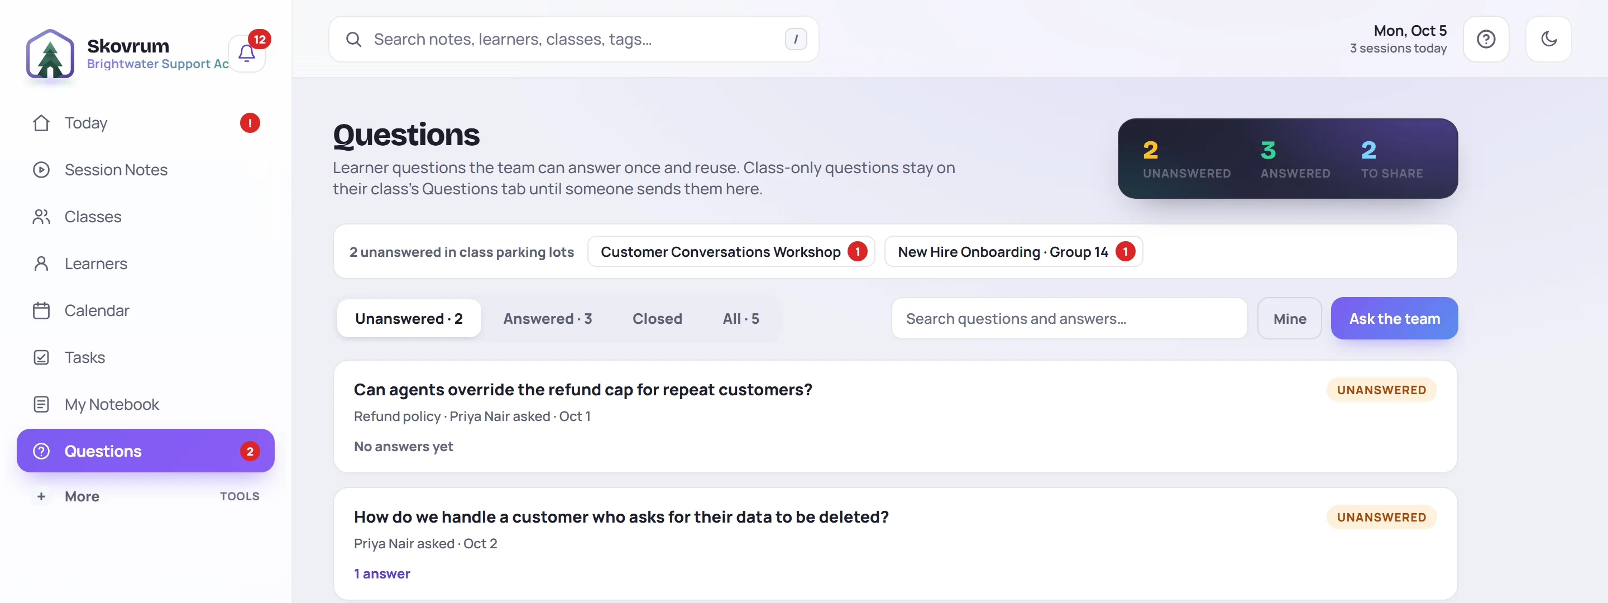Click the Mon, Oct 5 date label
Viewport: 1608px width, 603px height.
[x=1409, y=31]
